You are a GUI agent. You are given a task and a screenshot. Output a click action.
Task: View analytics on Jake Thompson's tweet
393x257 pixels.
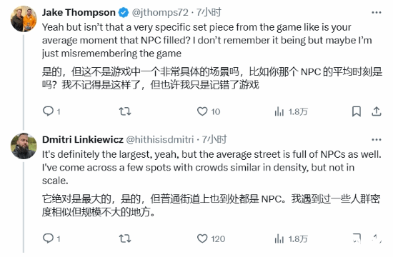pyautogui.click(x=291, y=111)
